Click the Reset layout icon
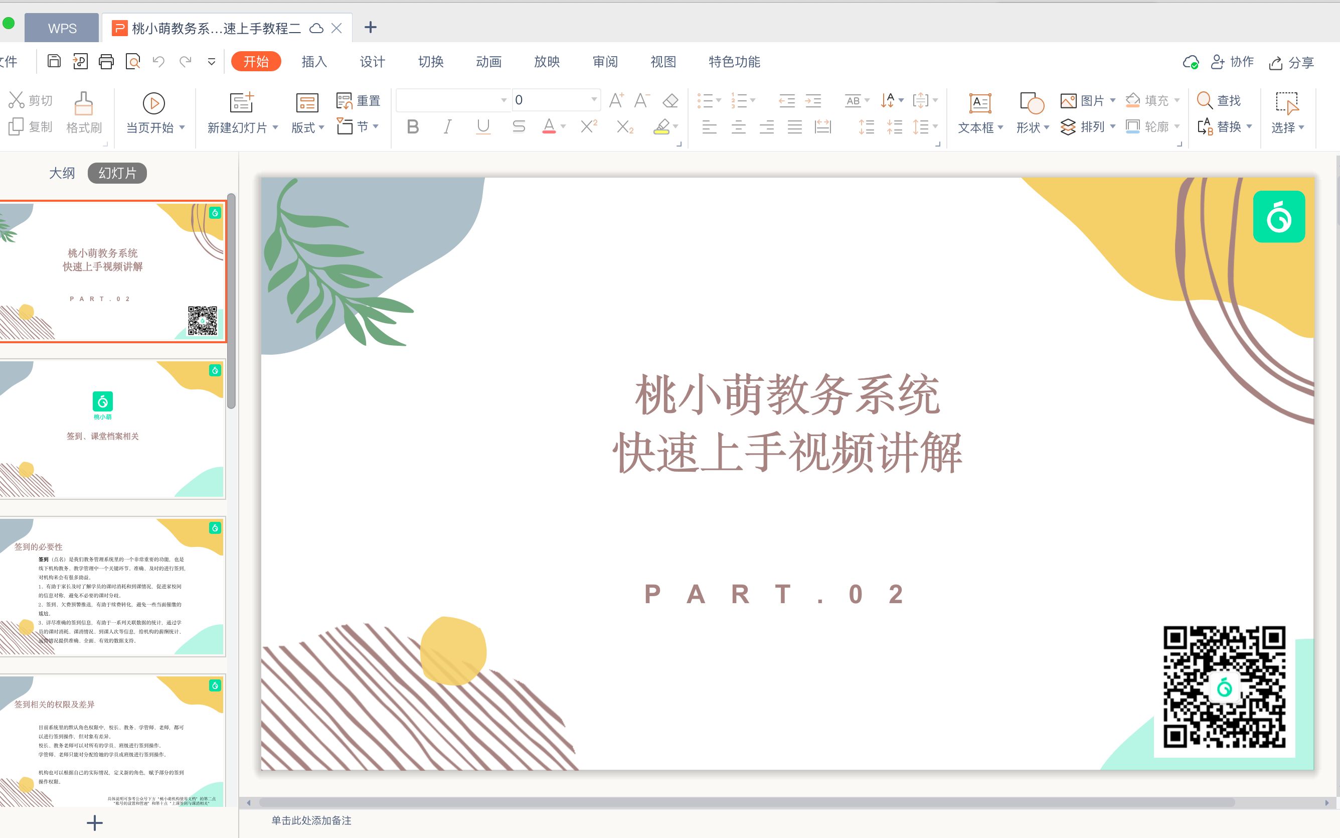 tap(344, 101)
